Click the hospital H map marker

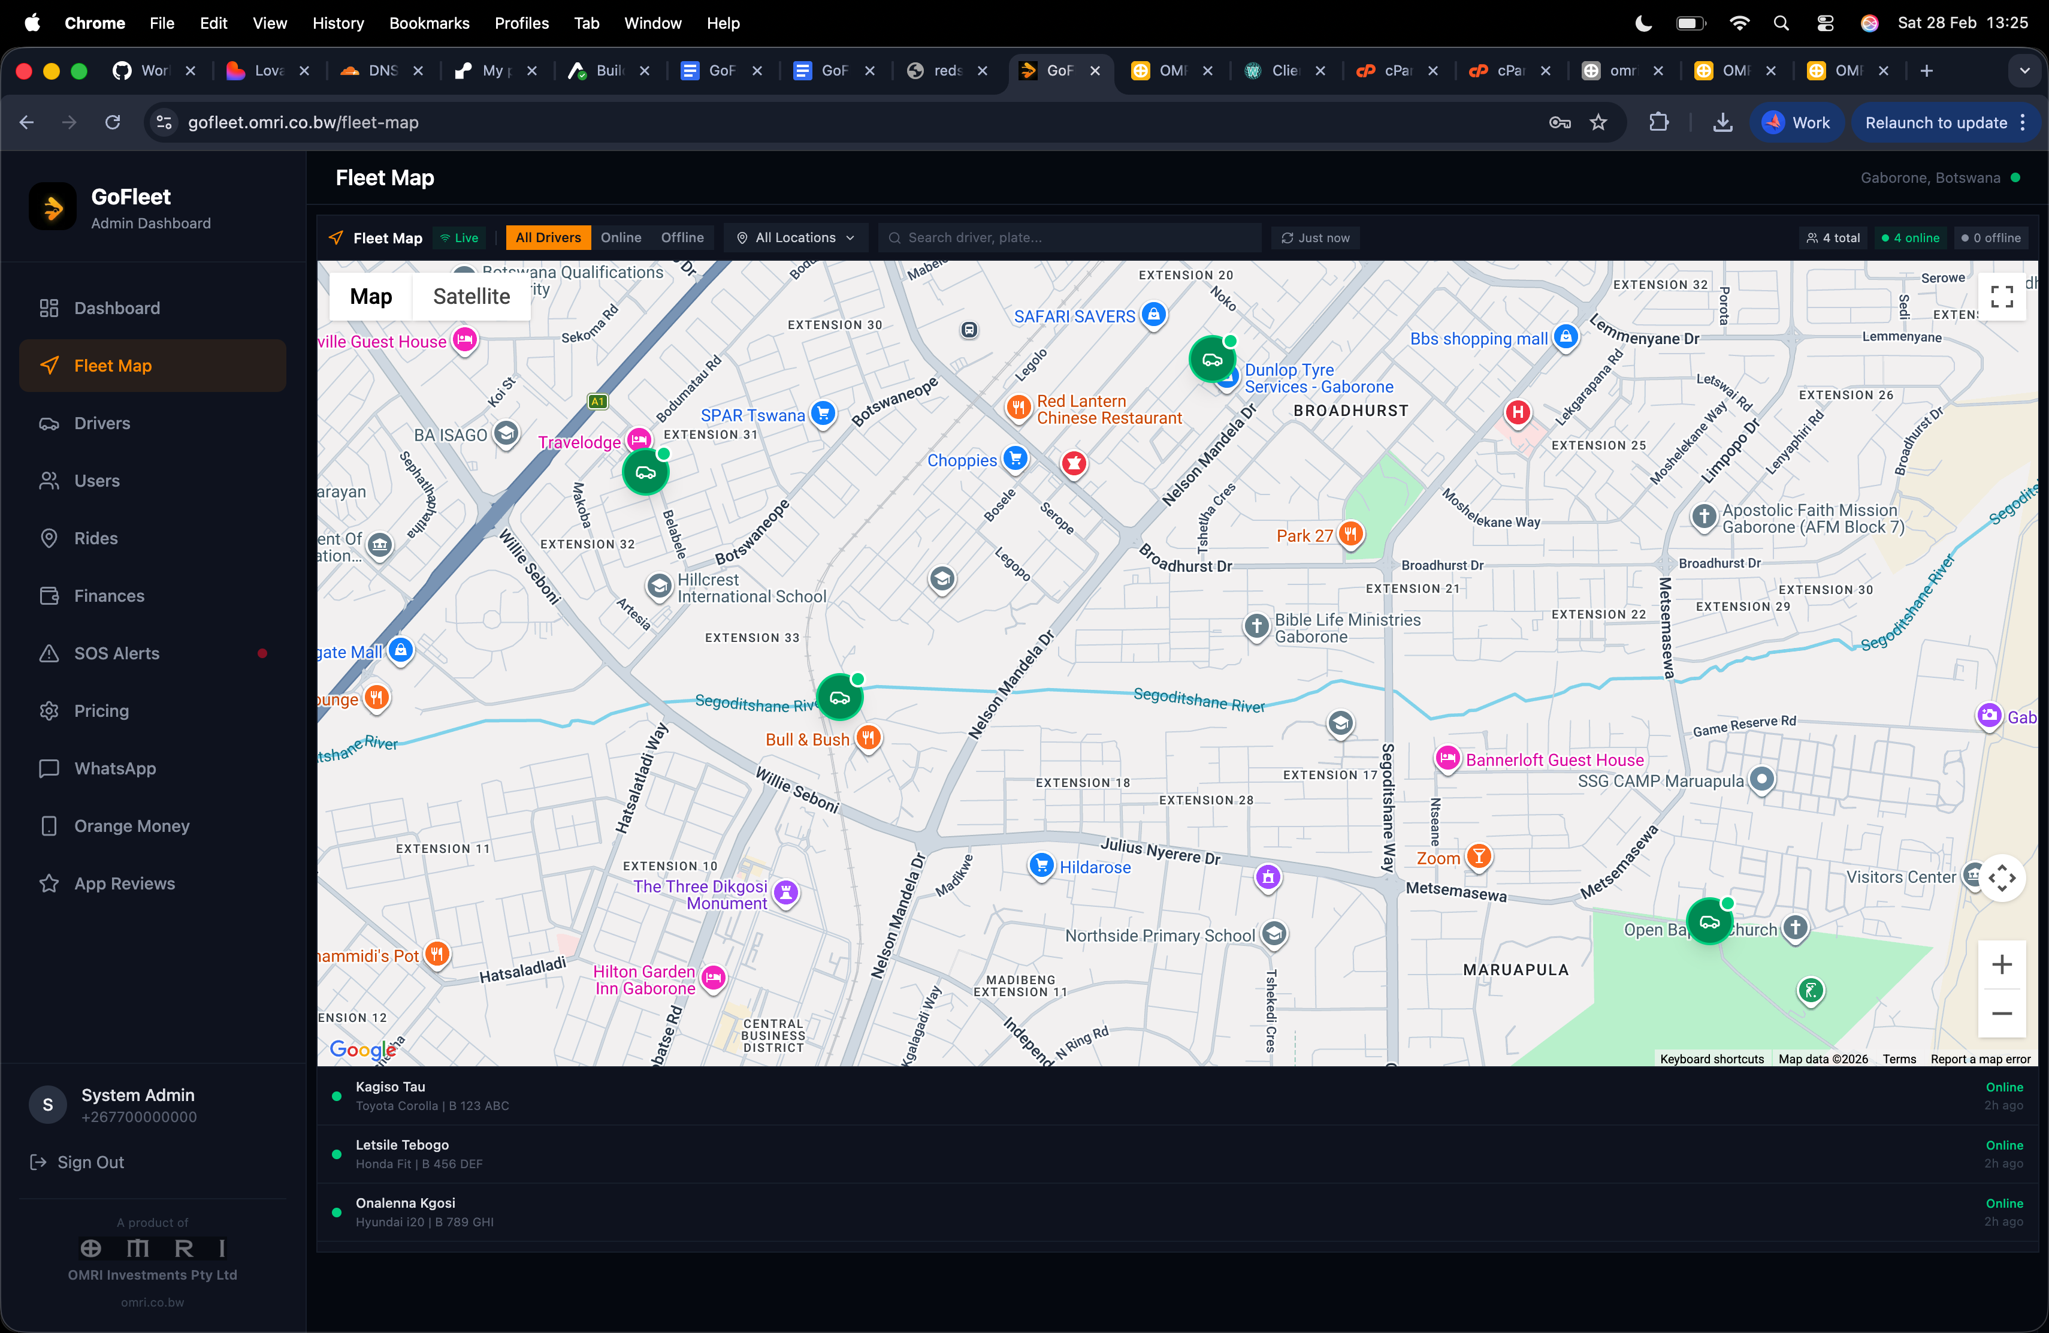1518,412
